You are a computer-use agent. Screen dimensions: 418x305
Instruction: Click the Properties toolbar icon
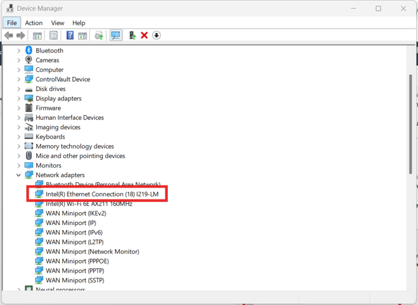(x=54, y=36)
